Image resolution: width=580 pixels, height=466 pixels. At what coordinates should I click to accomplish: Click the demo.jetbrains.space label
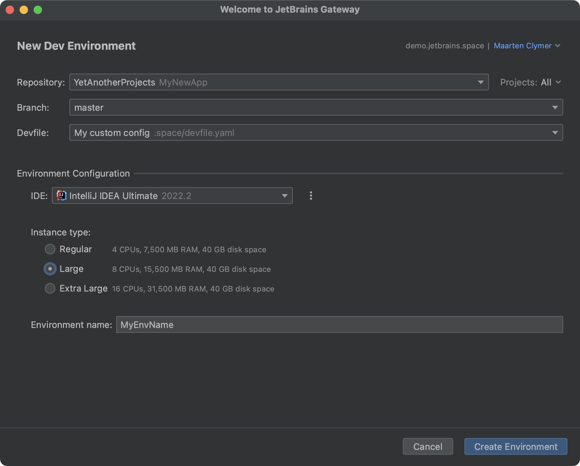[445, 46]
